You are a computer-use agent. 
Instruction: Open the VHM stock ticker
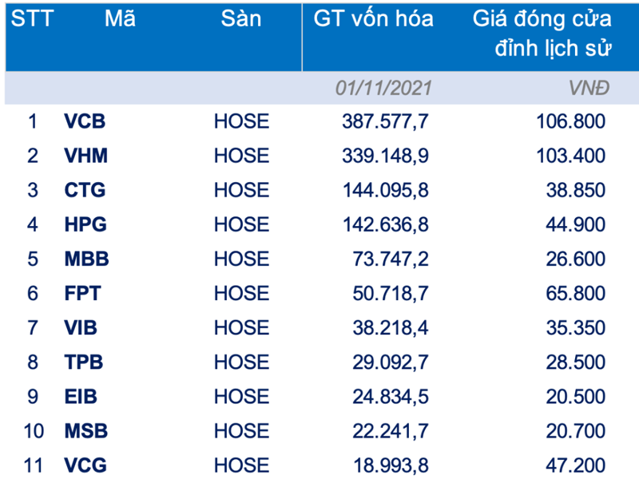pyautogui.click(x=85, y=156)
